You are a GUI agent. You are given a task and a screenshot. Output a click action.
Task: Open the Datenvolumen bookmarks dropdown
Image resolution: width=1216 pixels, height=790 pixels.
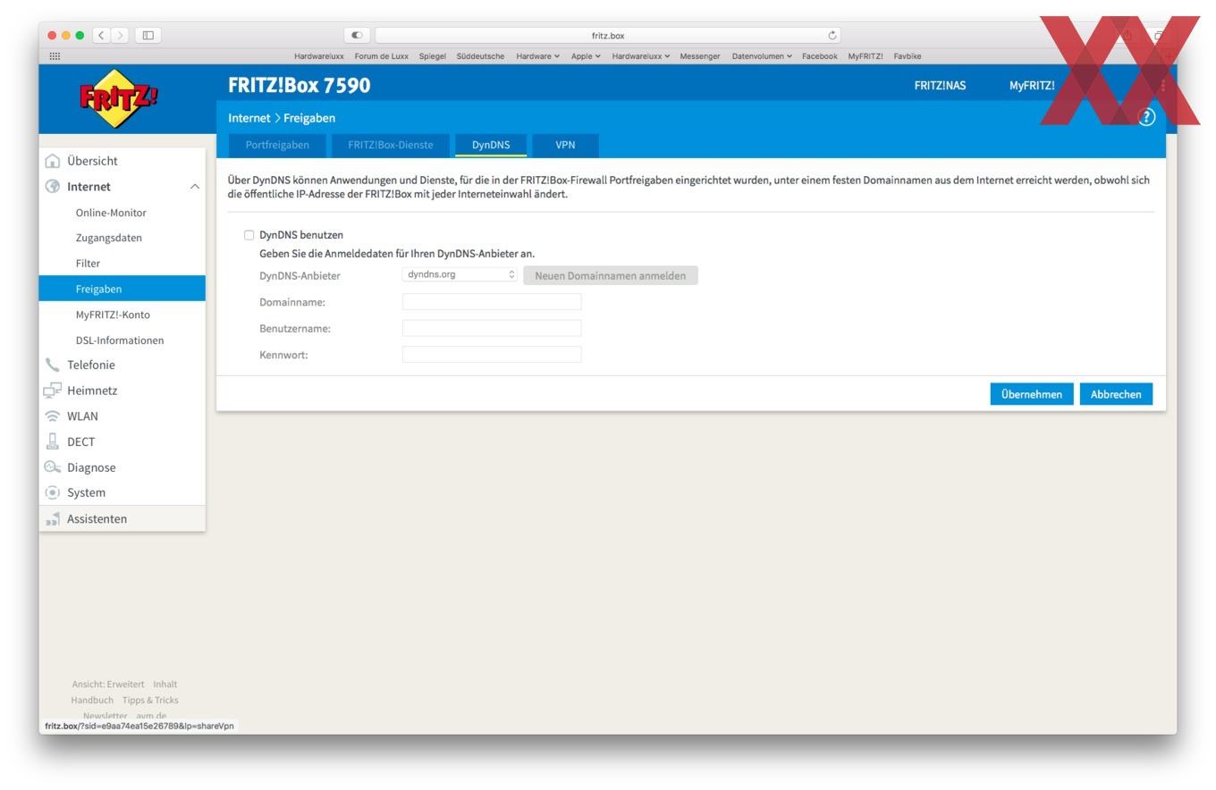pyautogui.click(x=762, y=56)
